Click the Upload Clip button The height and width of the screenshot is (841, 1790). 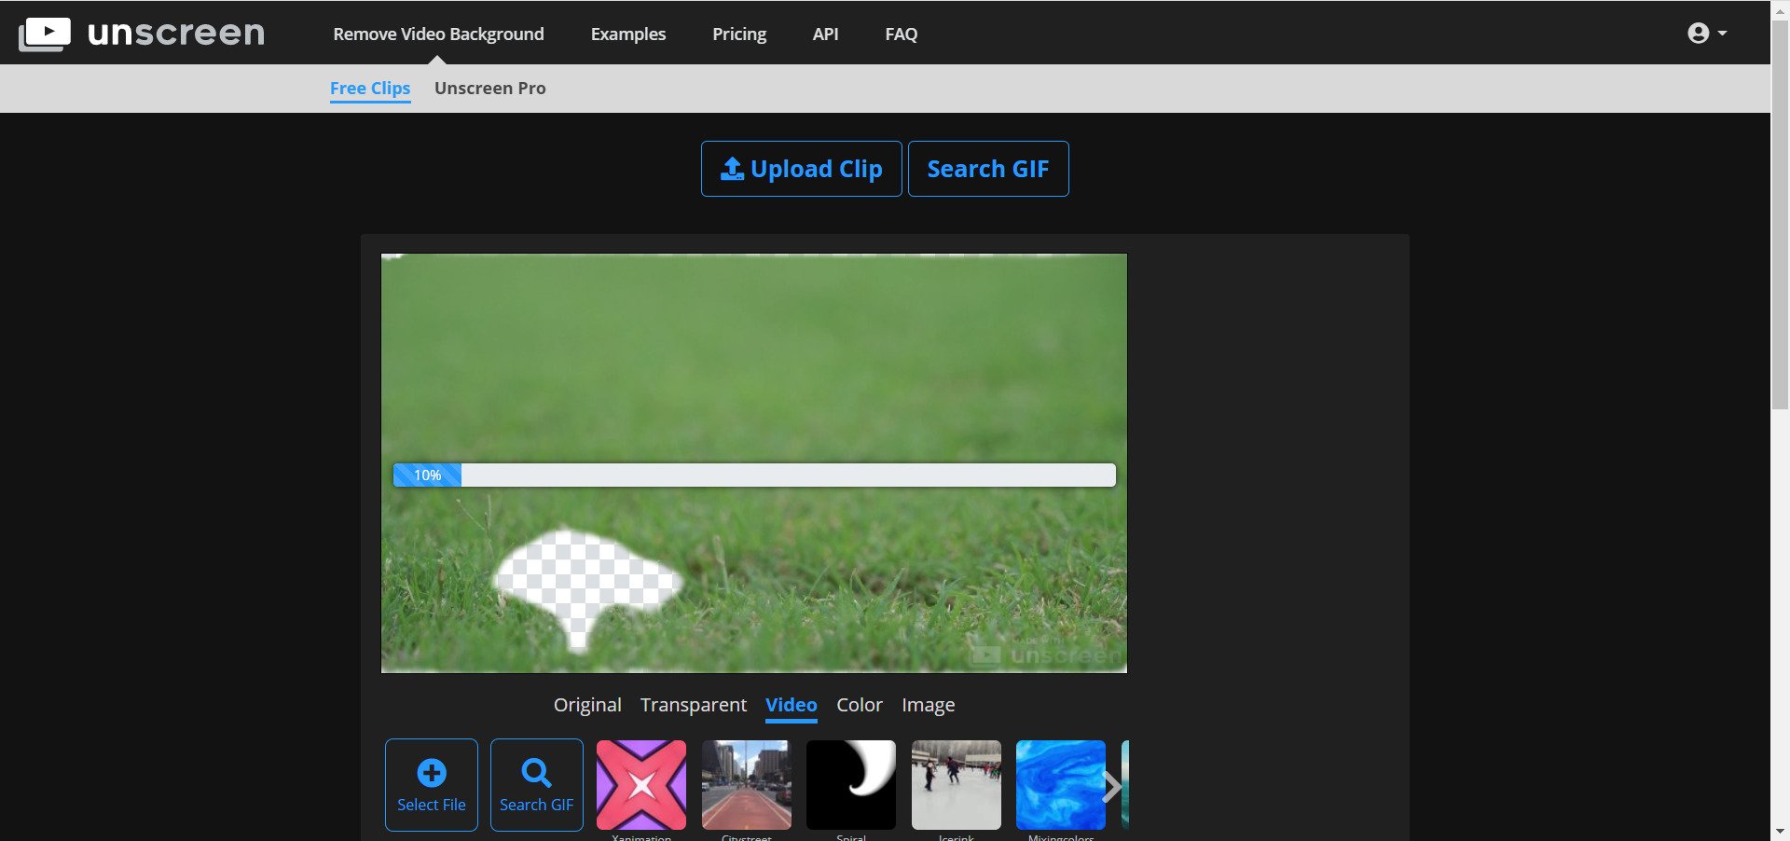pos(801,169)
